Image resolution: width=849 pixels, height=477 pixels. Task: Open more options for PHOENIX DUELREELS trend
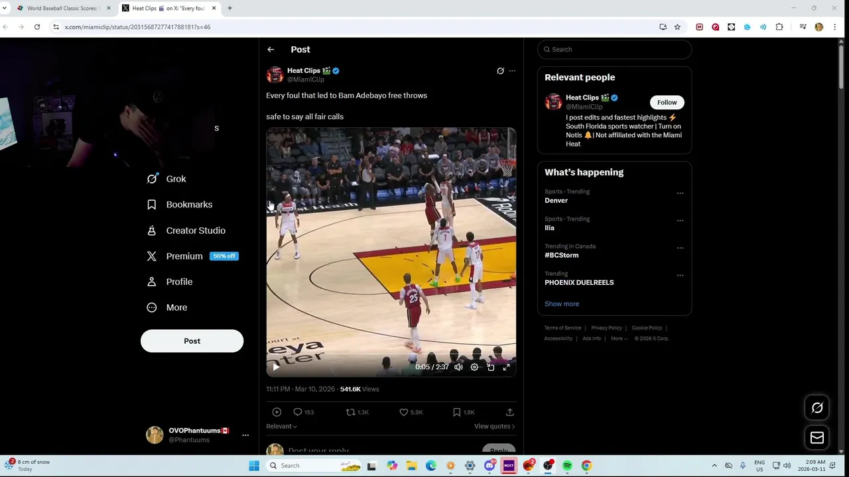(x=680, y=275)
